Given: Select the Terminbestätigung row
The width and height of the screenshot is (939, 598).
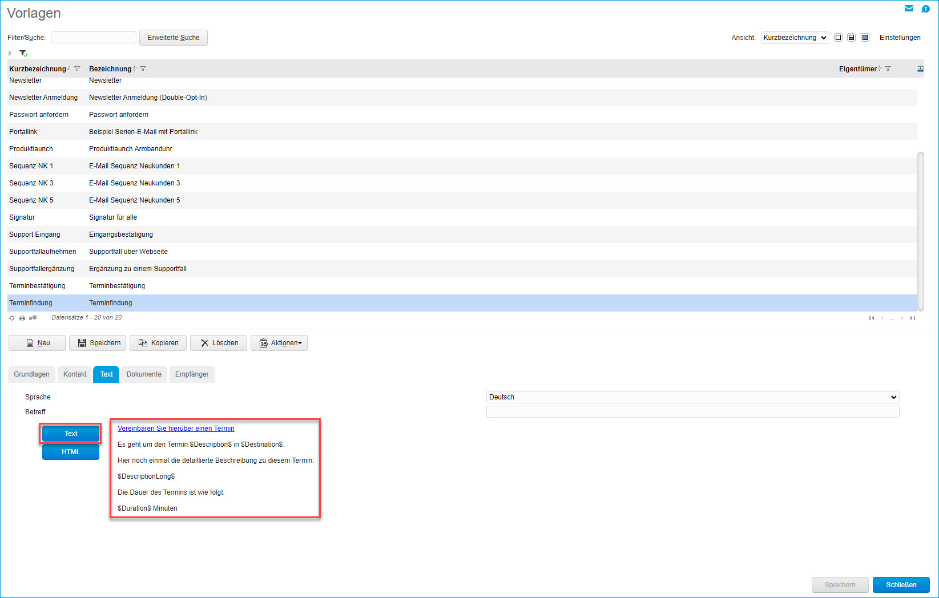Looking at the screenshot, I should tap(462, 286).
